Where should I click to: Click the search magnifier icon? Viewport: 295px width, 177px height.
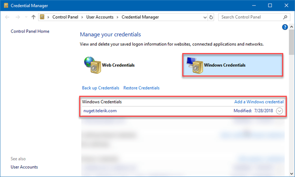[x=285, y=17]
